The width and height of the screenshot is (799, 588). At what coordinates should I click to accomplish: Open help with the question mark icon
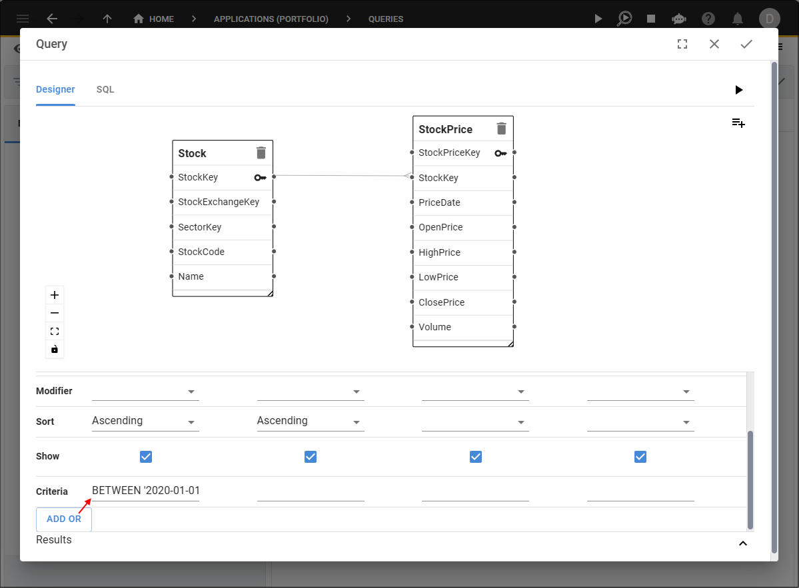click(x=708, y=19)
